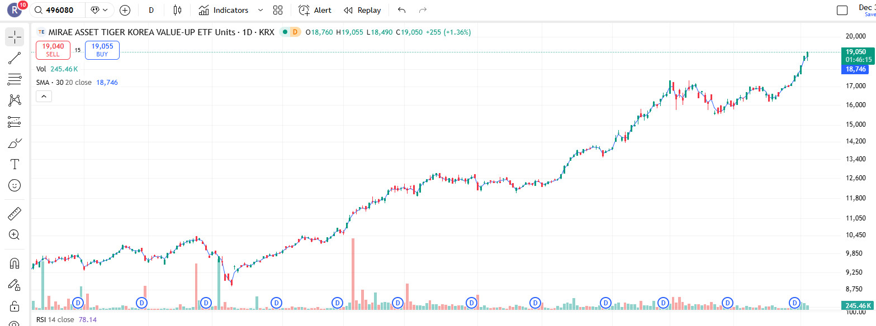Open indicator templates four-squares icon

278,10
